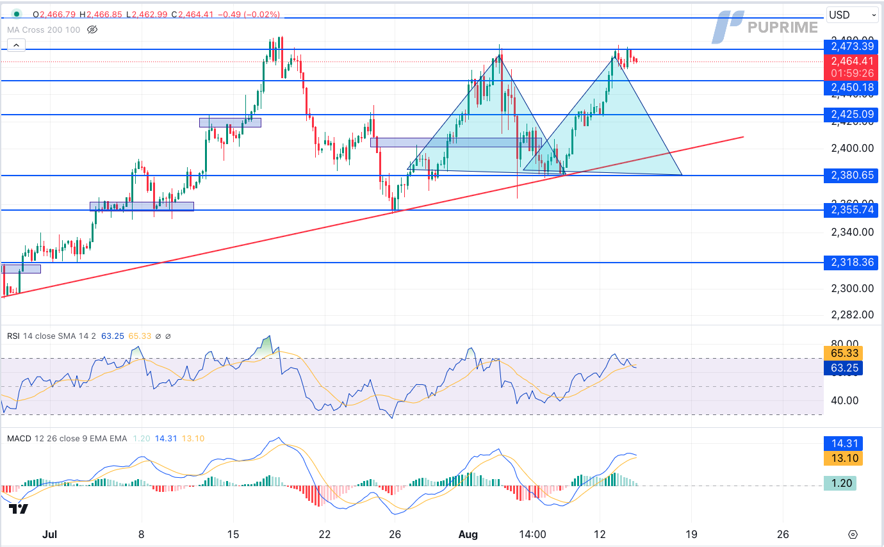Click the MACD legend value 13.10
Image resolution: width=884 pixels, height=547 pixels.
pos(193,438)
